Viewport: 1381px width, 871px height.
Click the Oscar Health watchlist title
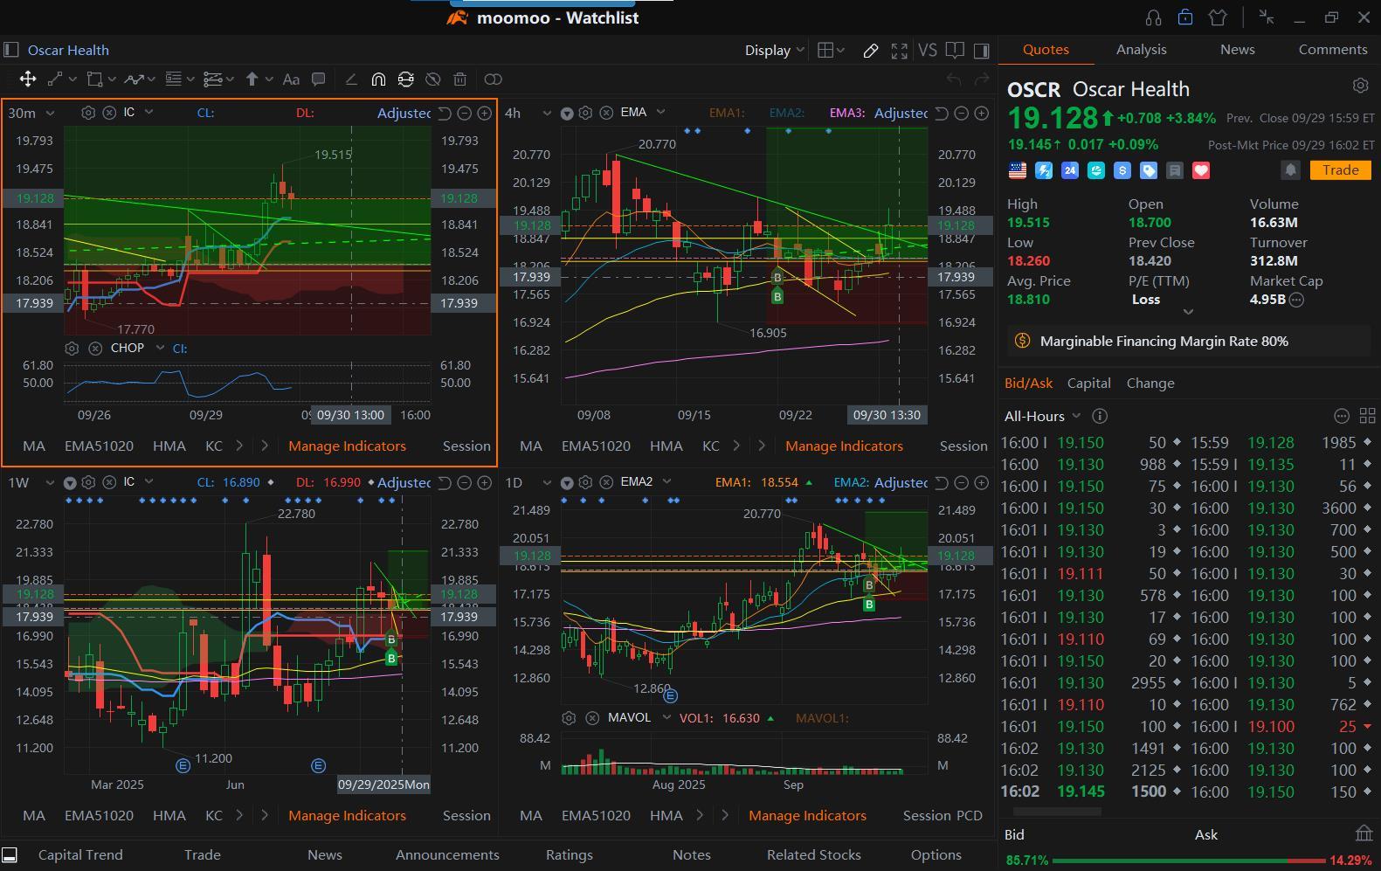67,50
